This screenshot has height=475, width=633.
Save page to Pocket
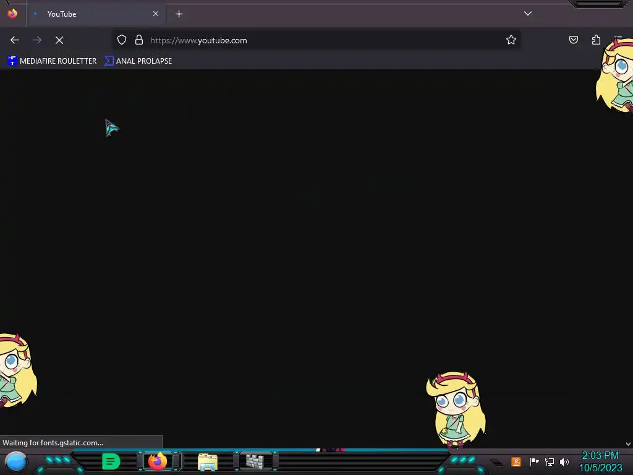point(574,40)
